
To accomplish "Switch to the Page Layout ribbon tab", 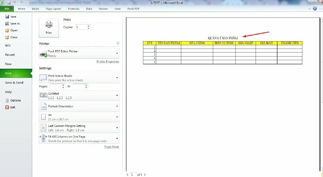I will click(53, 8).
